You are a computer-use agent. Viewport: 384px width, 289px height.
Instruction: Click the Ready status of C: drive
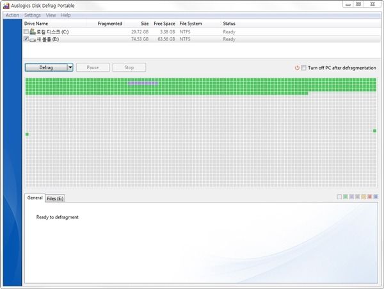point(229,32)
